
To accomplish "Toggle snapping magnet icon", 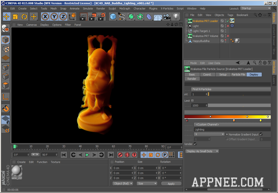I will click(x=6, y=108).
